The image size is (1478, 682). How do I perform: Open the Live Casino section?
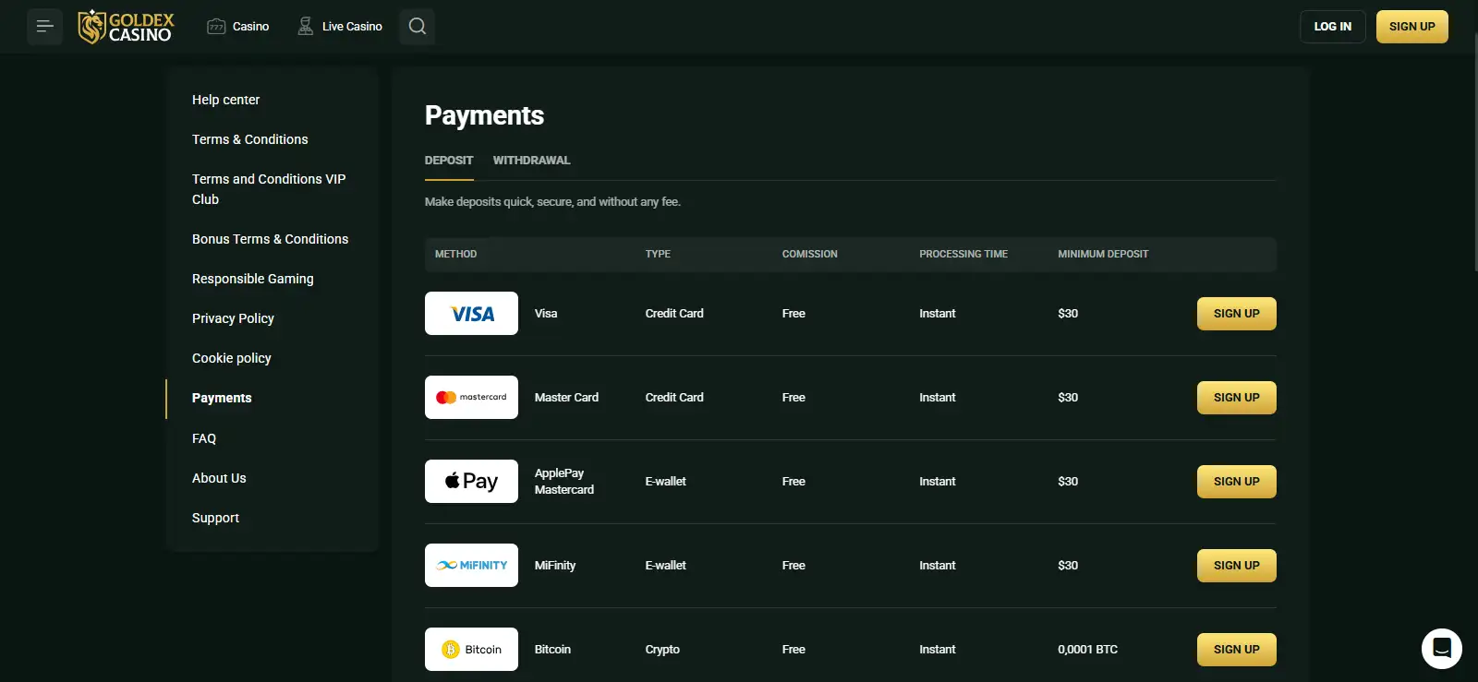[x=340, y=27]
